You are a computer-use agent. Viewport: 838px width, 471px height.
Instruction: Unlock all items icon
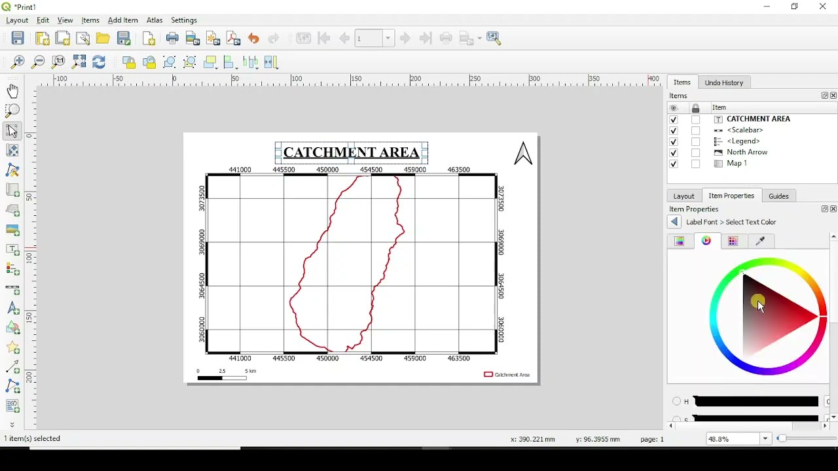[x=149, y=62]
